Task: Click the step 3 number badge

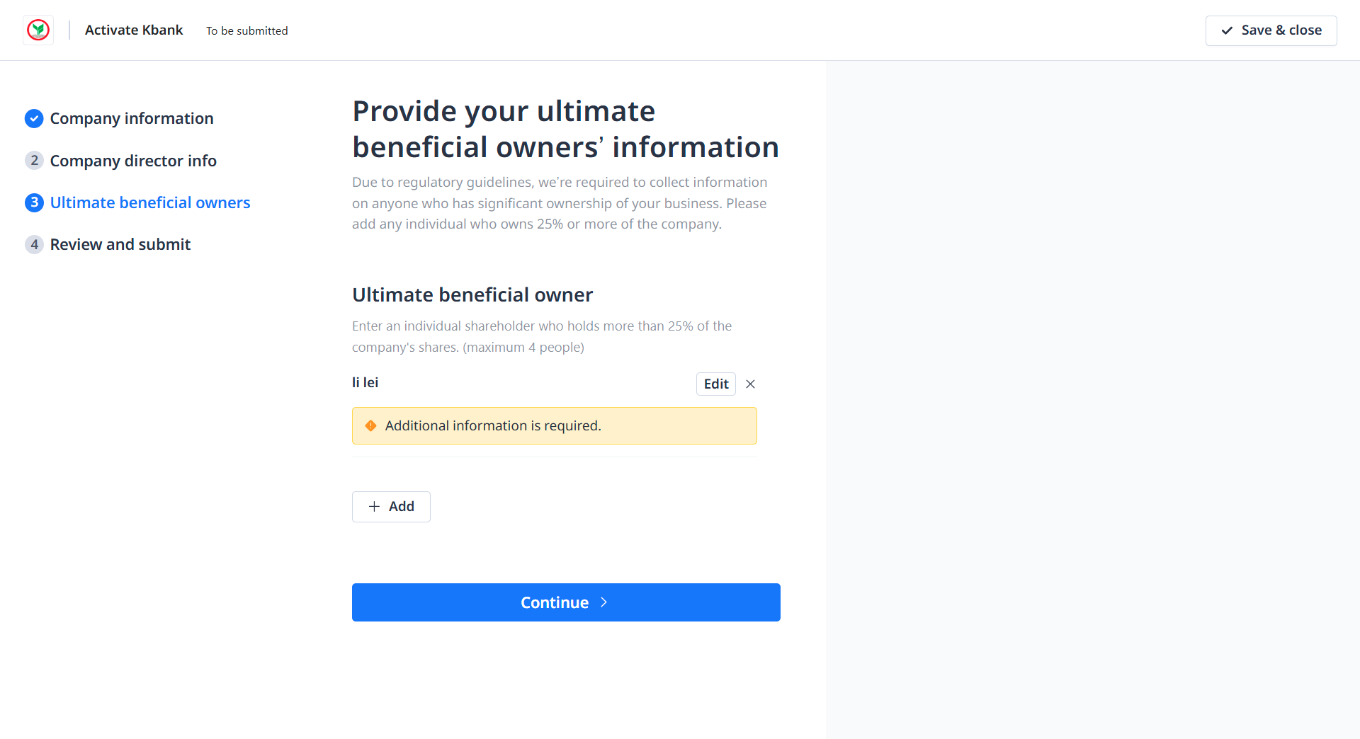Action: pyautogui.click(x=34, y=202)
